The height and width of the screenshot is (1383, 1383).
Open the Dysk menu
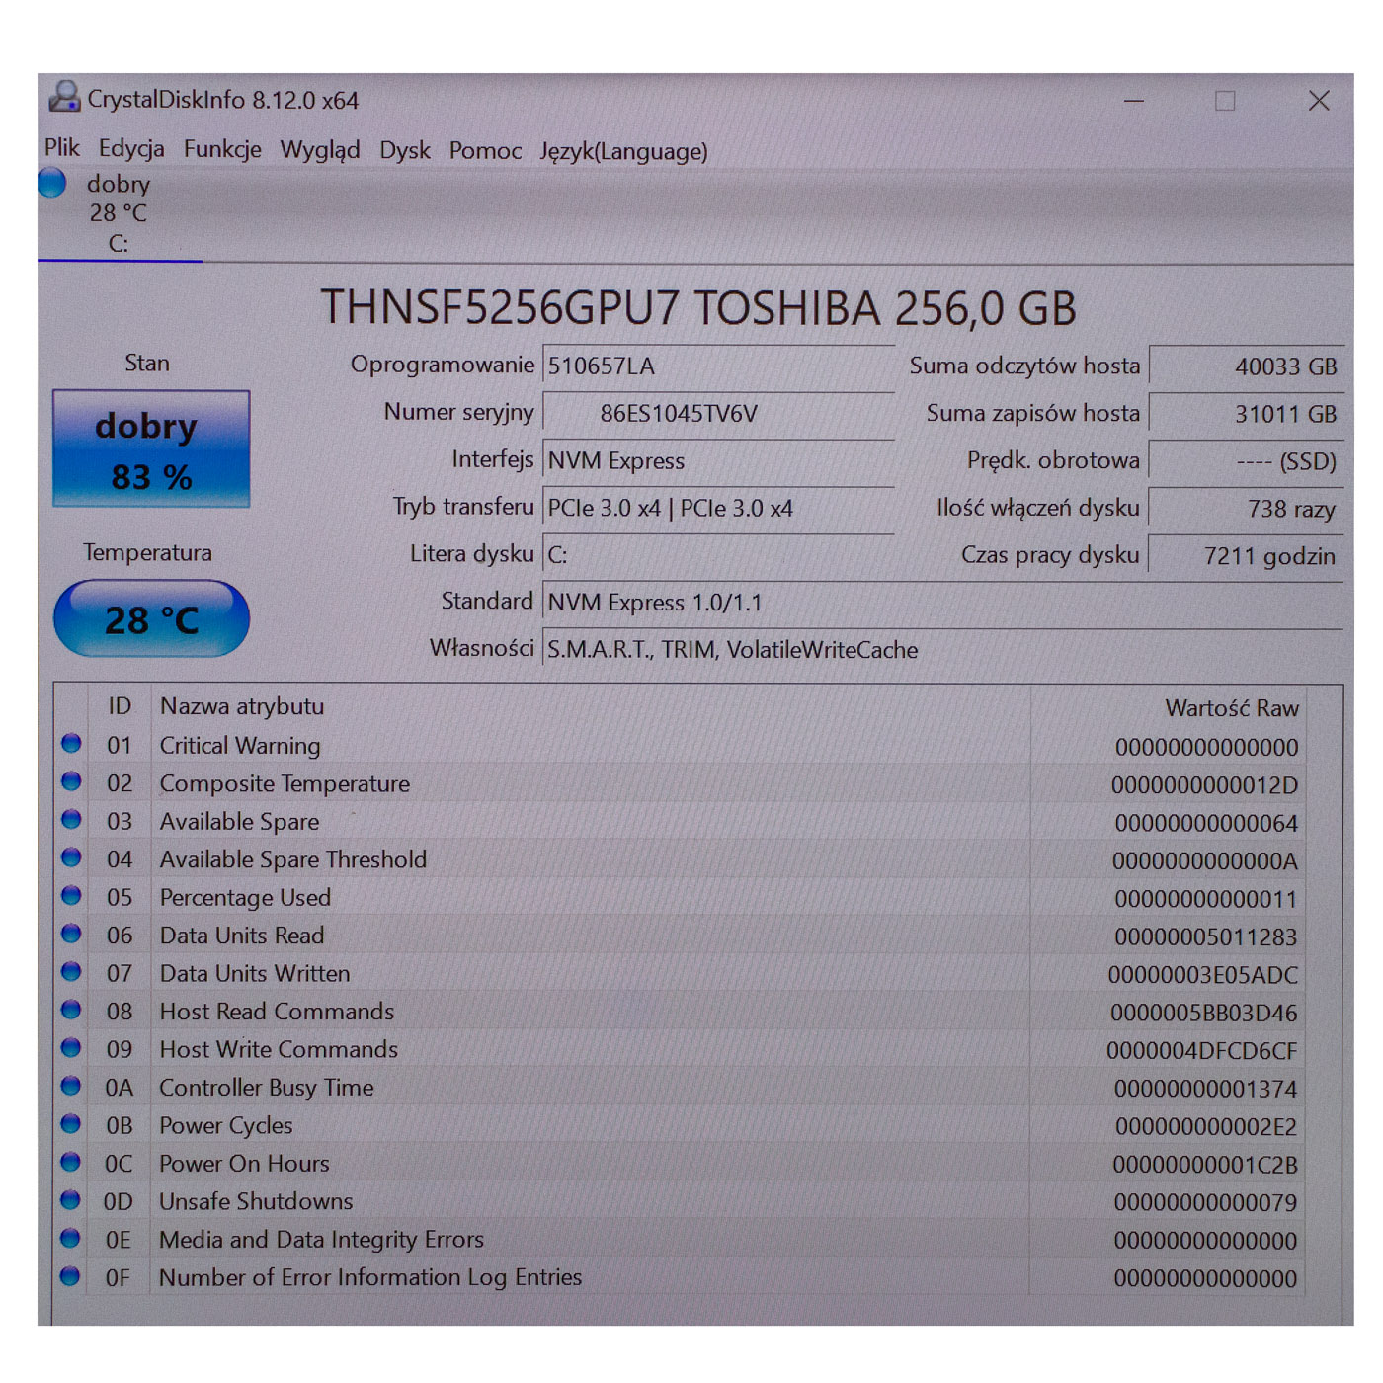click(405, 150)
